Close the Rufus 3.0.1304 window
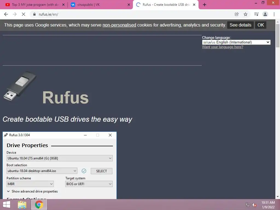This screenshot has width=280, height=210. pos(110,135)
